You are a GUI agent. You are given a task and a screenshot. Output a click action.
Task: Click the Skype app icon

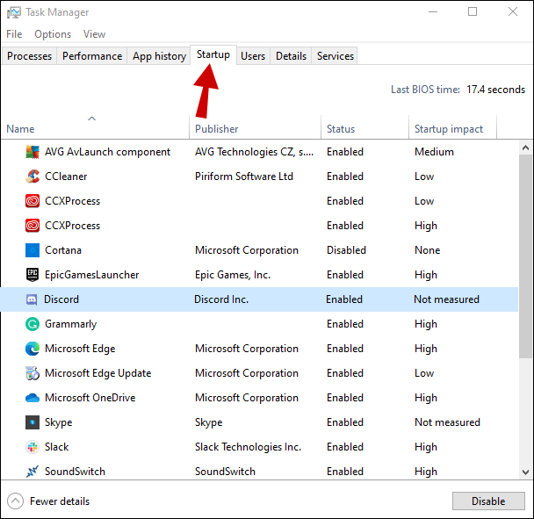click(x=32, y=422)
